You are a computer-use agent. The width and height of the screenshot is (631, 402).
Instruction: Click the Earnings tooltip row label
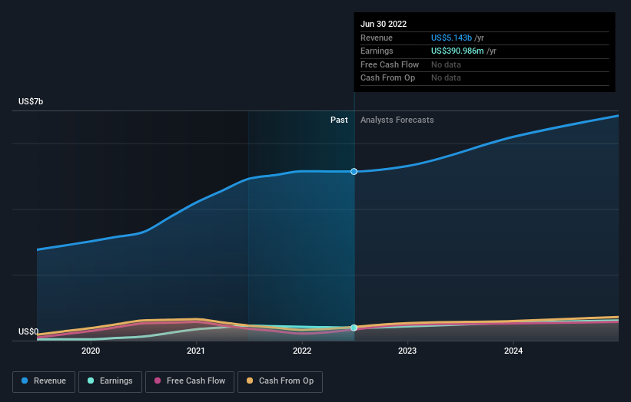click(x=377, y=51)
